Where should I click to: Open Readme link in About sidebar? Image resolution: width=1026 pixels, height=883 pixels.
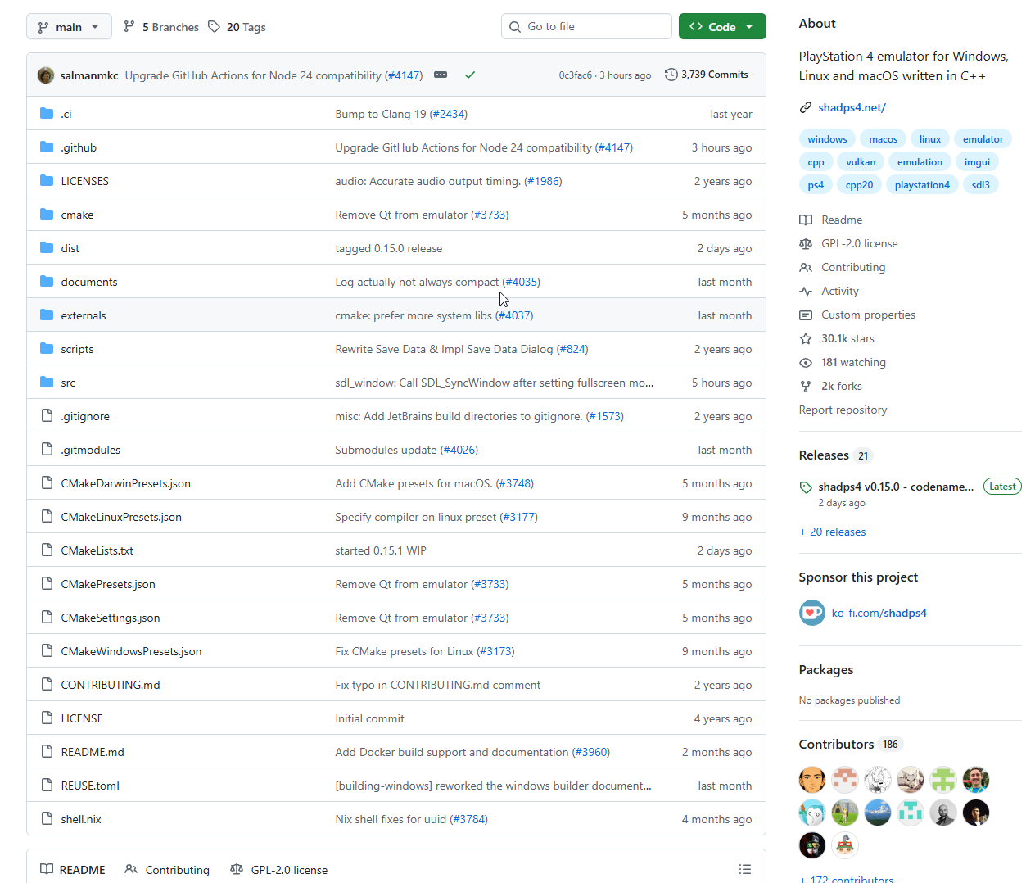tap(841, 220)
